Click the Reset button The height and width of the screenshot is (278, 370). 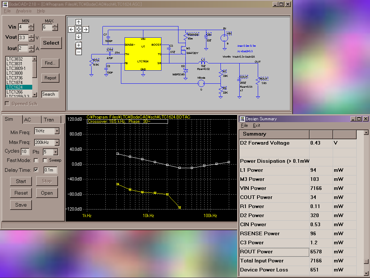click(21, 193)
